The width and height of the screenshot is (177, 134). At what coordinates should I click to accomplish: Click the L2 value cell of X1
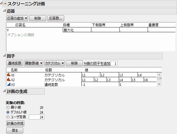coord(109,75)
